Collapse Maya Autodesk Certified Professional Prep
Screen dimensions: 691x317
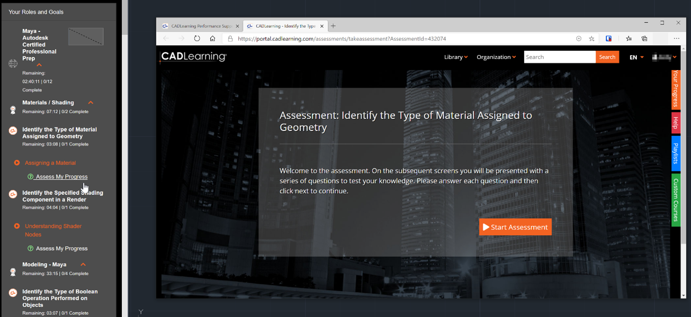click(39, 65)
